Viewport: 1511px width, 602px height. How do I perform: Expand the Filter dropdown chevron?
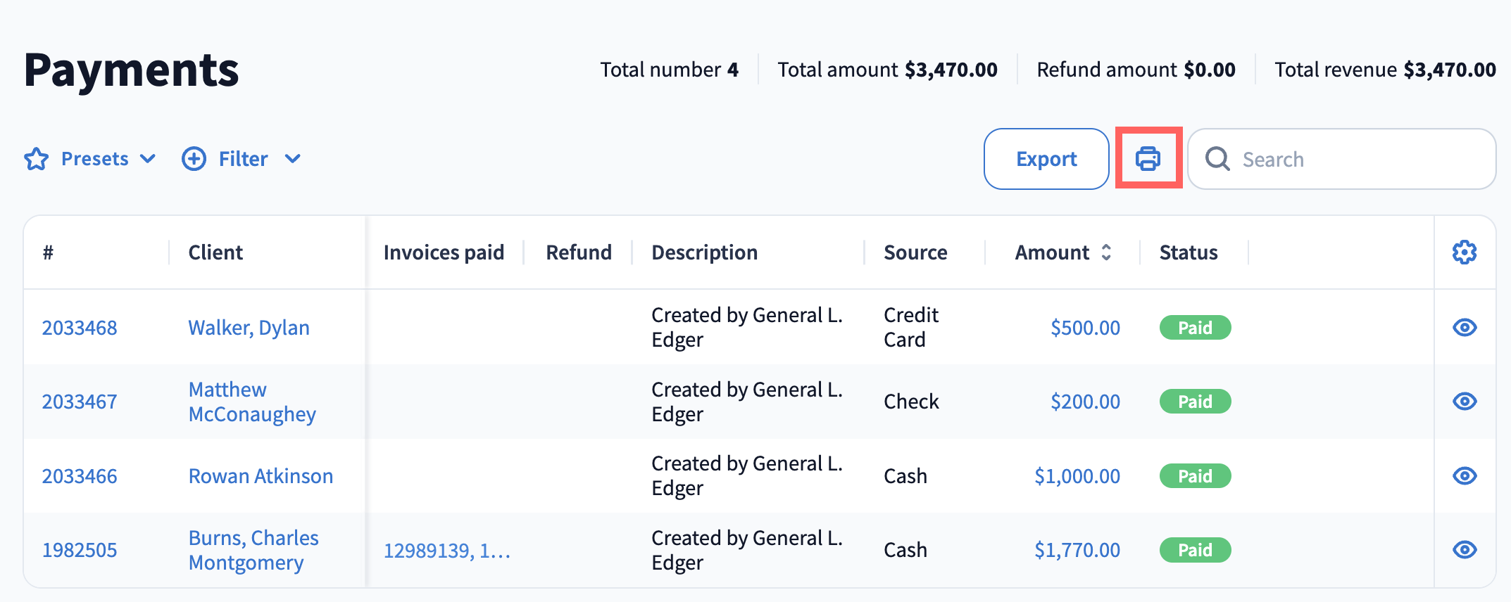pos(293,159)
